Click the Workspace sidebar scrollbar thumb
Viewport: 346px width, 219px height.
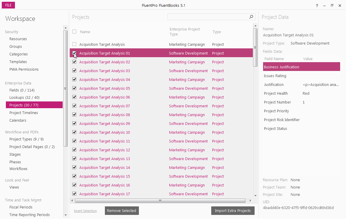tap(65, 89)
